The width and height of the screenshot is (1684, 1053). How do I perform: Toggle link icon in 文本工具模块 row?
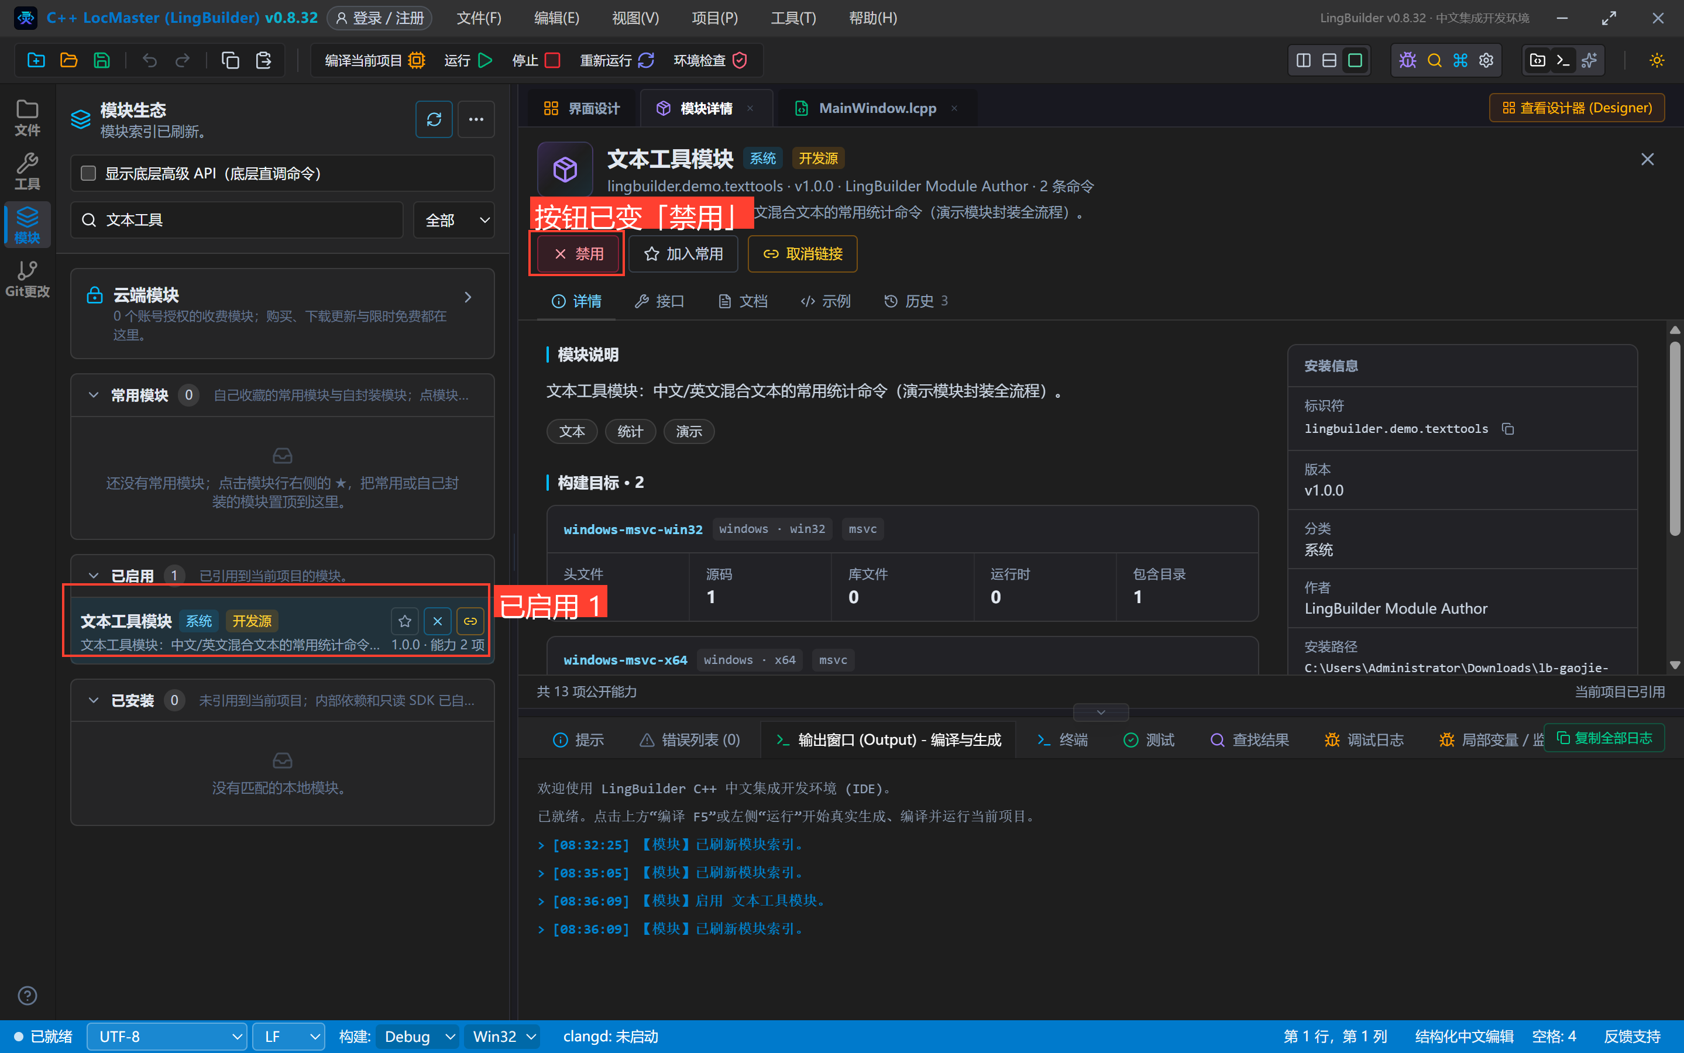[x=470, y=621]
